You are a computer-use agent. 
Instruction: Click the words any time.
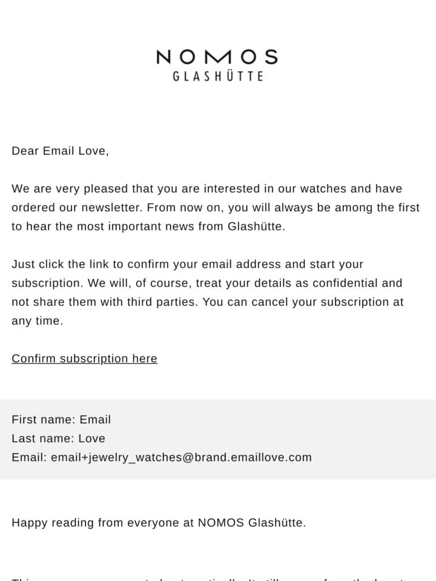[37, 321]
